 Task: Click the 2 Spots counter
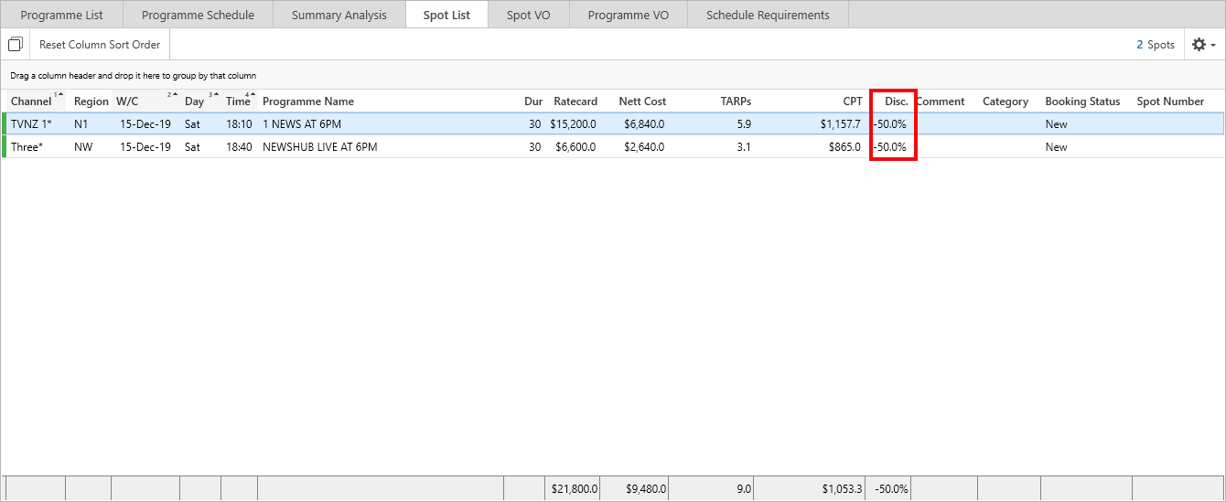click(1156, 44)
